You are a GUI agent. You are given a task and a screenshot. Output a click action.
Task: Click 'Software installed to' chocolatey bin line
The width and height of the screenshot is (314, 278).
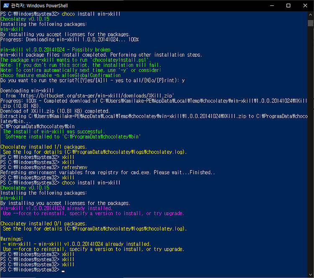(x=73, y=137)
